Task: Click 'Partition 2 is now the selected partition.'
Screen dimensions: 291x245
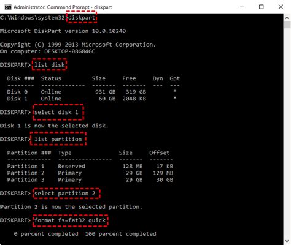Action: 71,207
